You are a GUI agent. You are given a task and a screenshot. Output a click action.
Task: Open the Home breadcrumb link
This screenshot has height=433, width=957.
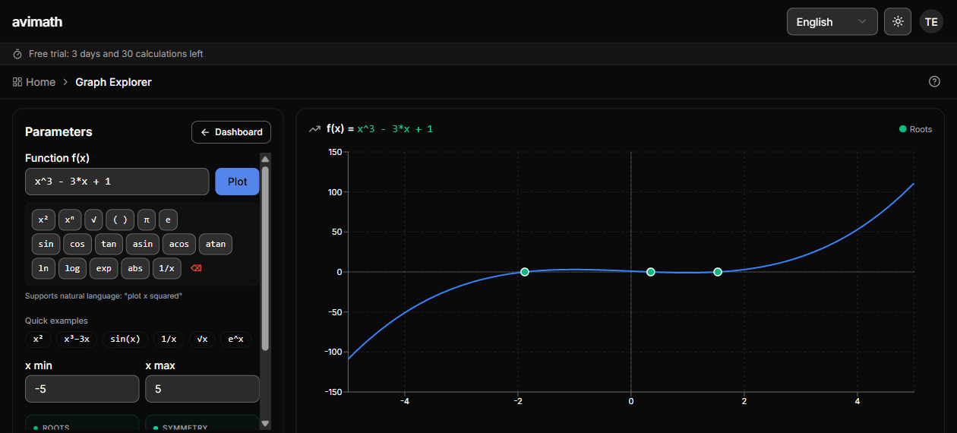(40, 82)
